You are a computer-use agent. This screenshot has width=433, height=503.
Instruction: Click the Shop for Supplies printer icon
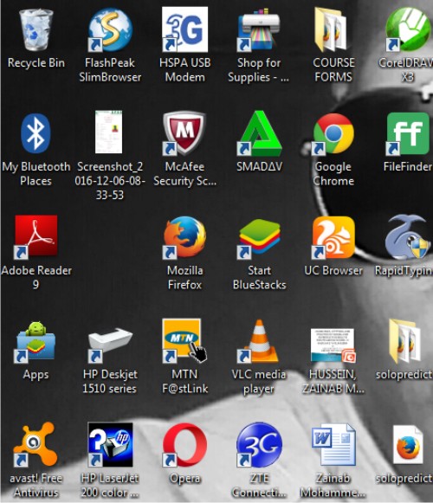point(259,30)
